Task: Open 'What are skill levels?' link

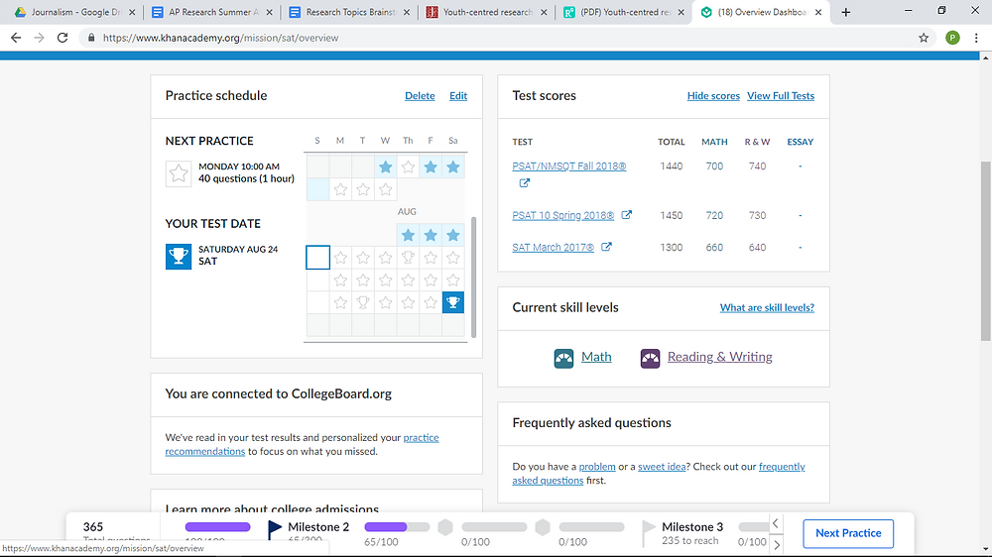Action: coord(767,308)
